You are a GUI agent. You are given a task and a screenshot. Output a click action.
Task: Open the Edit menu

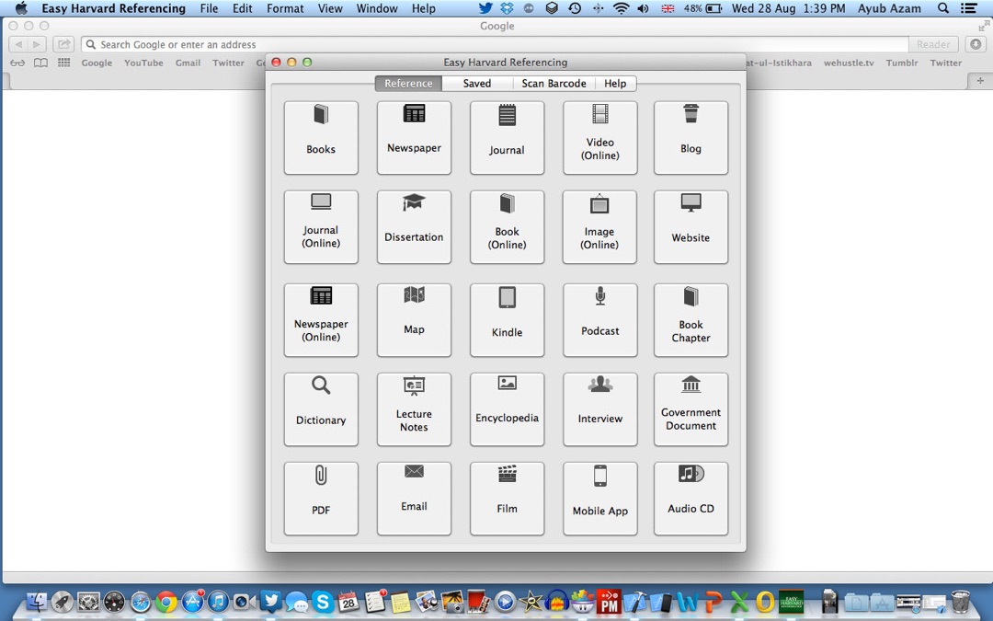(x=242, y=8)
